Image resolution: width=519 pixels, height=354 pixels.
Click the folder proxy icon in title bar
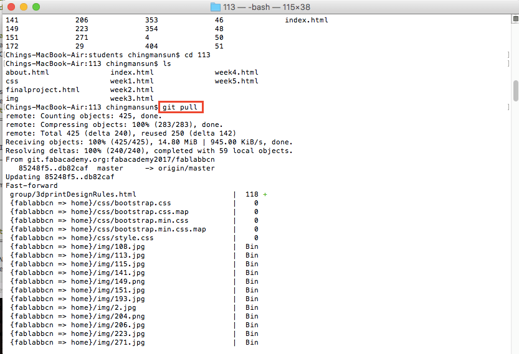tap(216, 7)
